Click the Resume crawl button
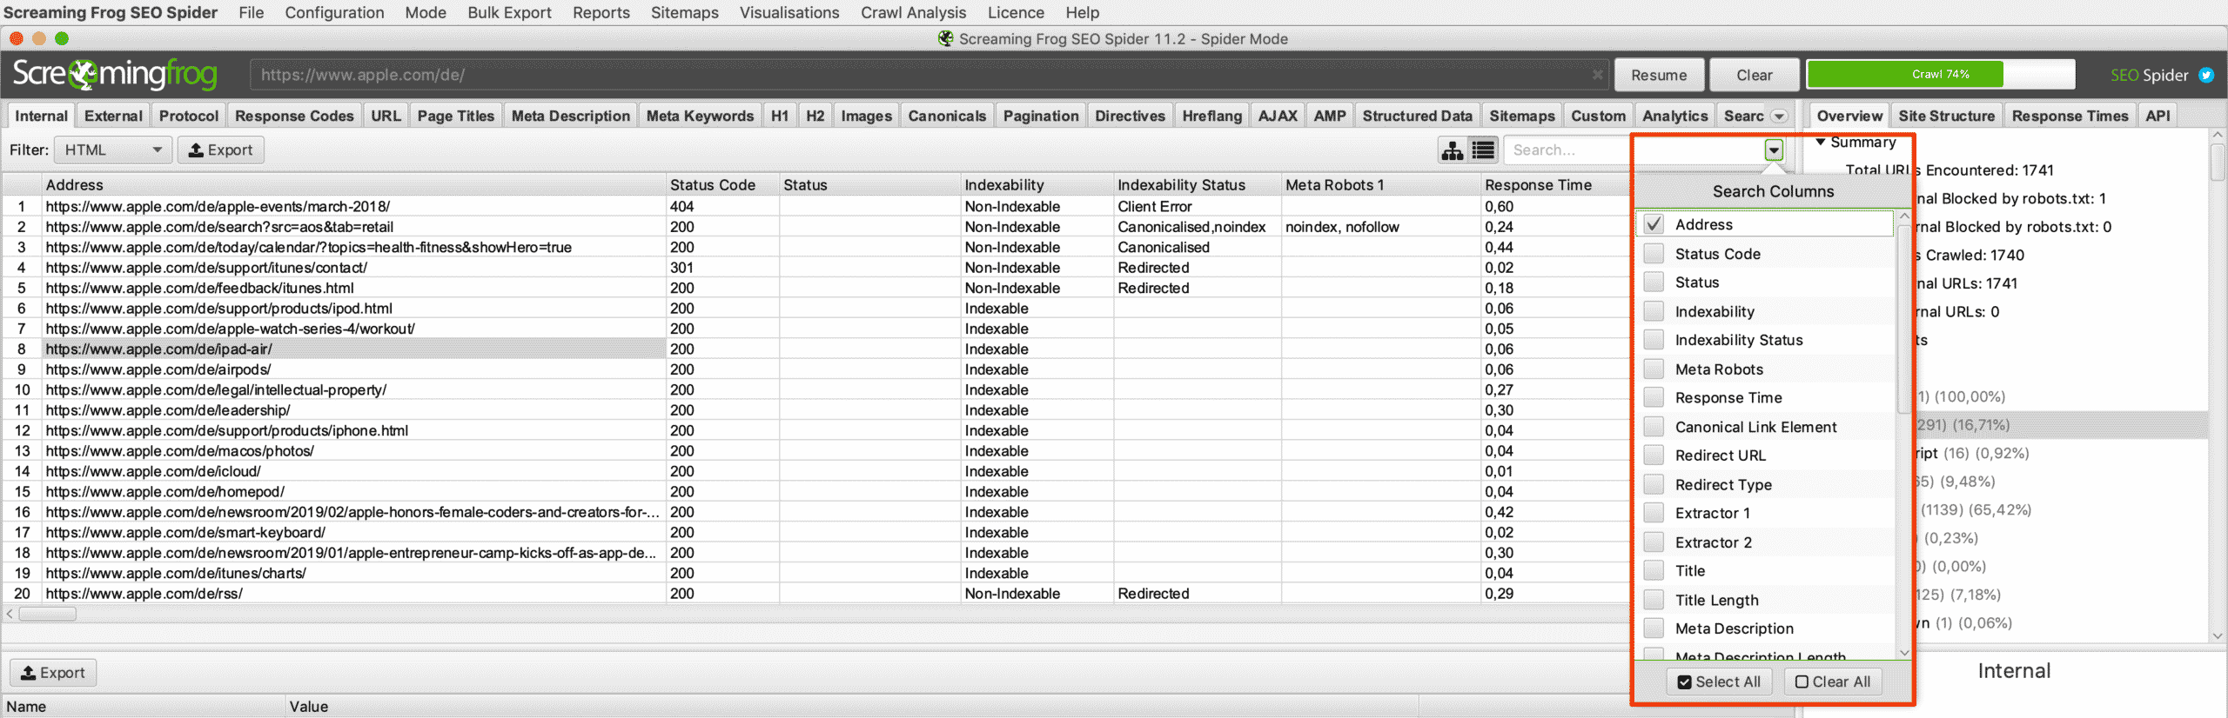 [x=1659, y=75]
